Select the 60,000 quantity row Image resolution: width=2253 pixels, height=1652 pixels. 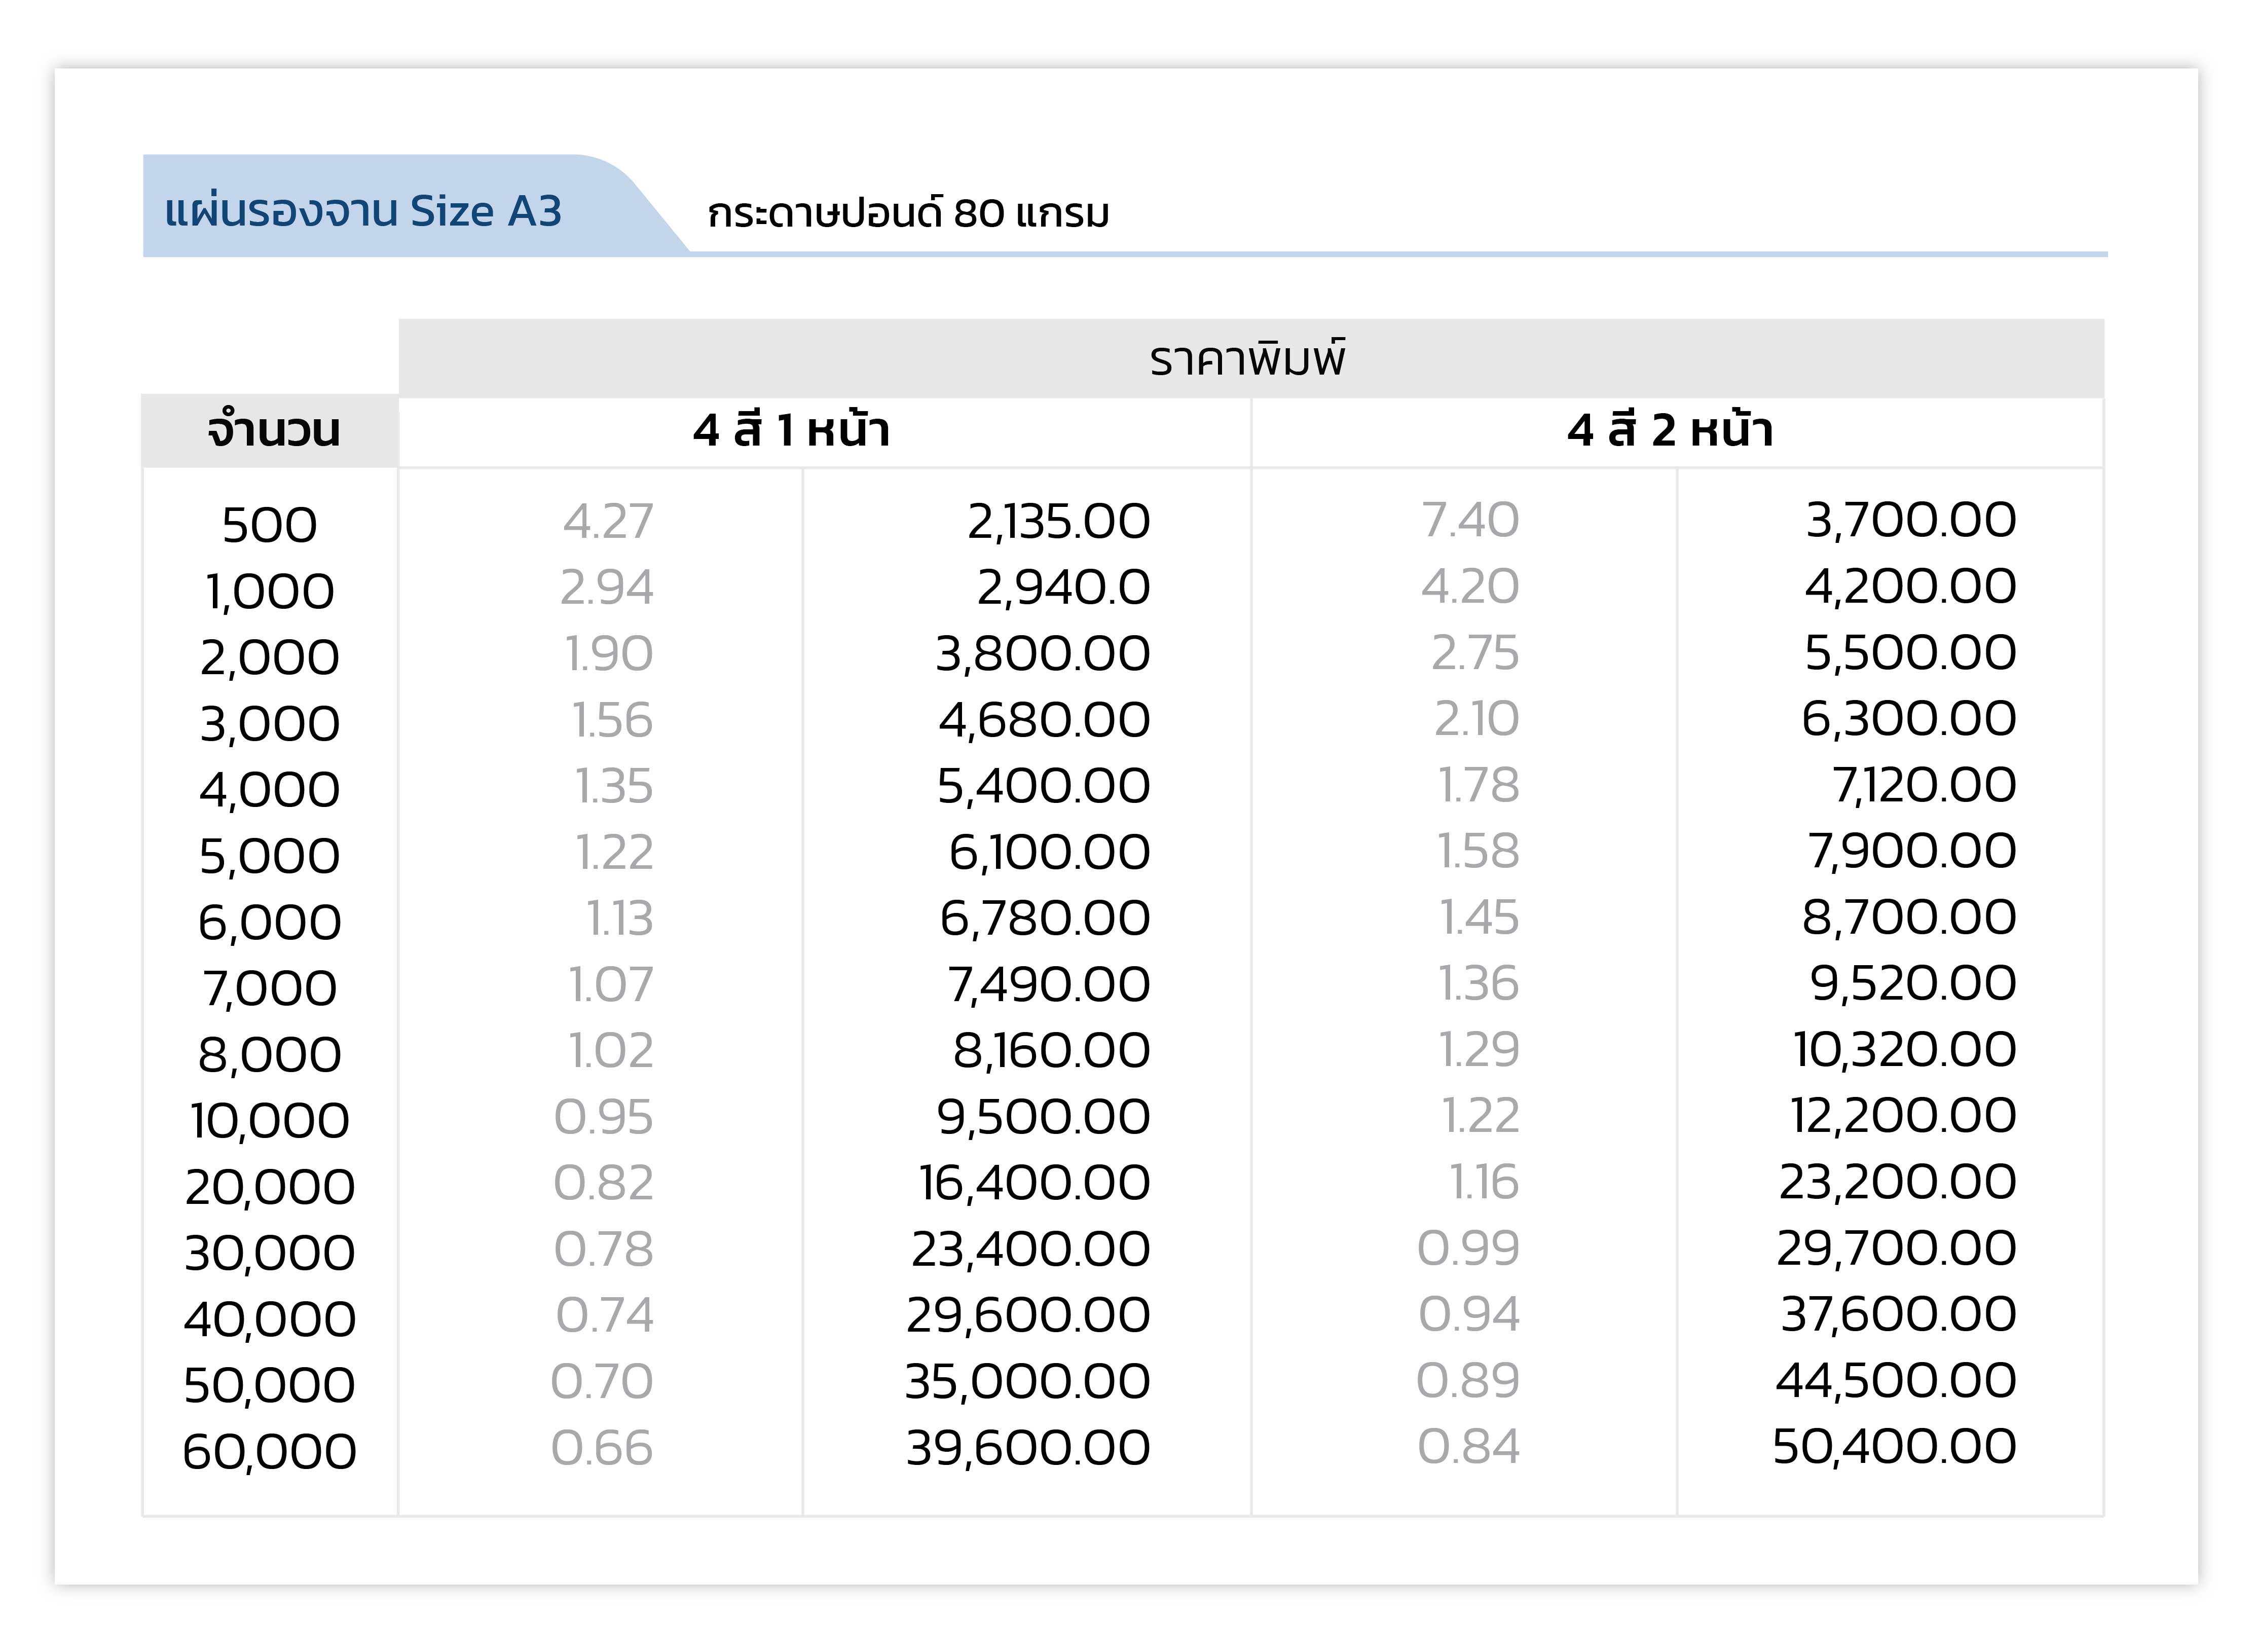tap(269, 1451)
